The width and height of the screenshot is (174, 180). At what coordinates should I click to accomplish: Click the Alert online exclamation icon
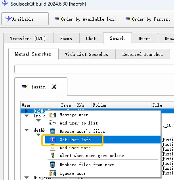click(53, 155)
